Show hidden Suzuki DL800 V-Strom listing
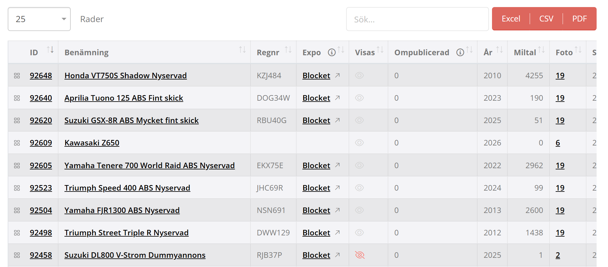 [x=360, y=255]
